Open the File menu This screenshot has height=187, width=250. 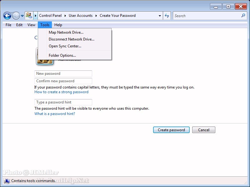8,25
